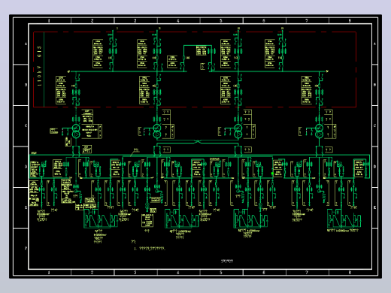
Task: Click the "??????" title text below the notes
Action: [227, 261]
